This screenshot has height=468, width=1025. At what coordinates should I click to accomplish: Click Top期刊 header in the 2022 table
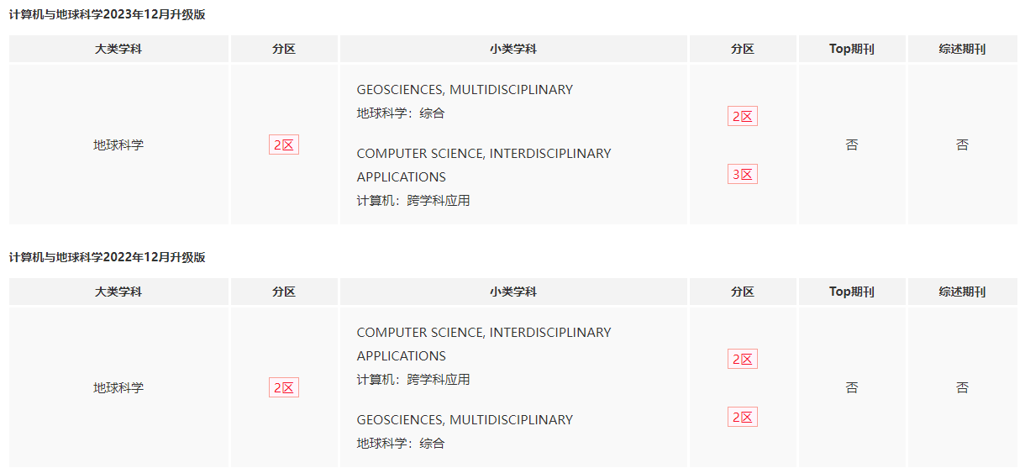(852, 292)
